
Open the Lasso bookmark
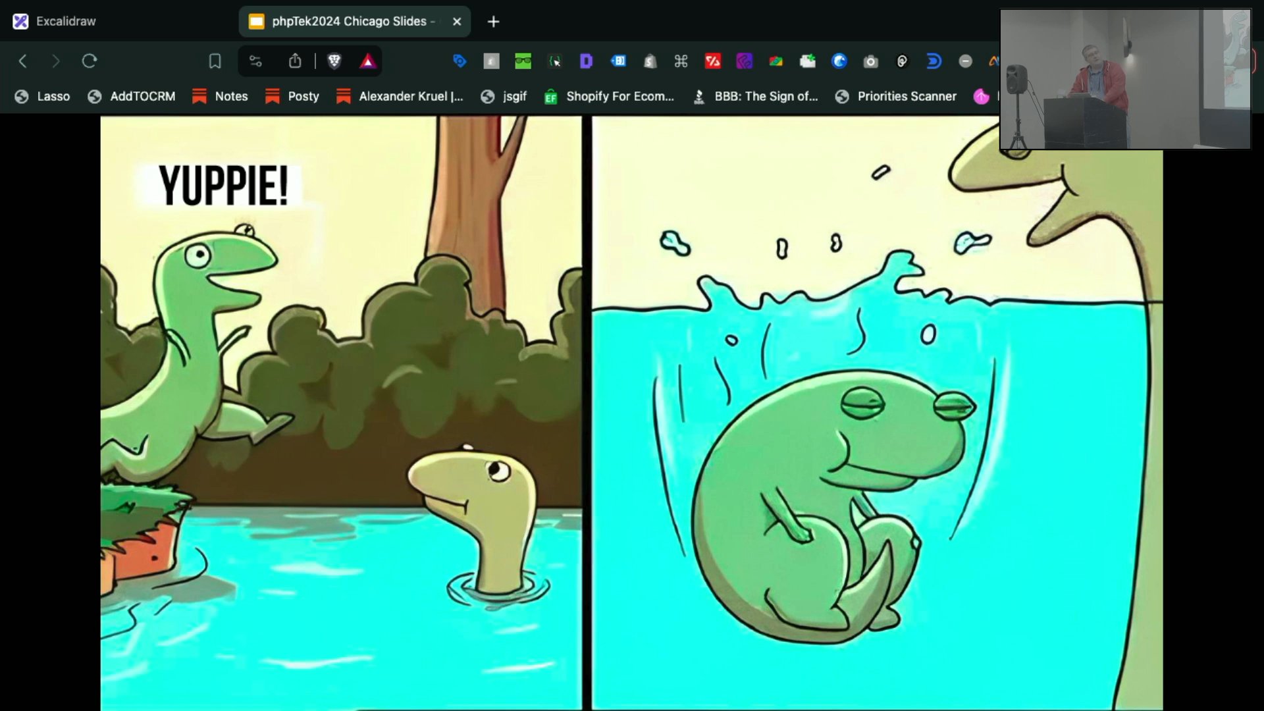tap(43, 96)
